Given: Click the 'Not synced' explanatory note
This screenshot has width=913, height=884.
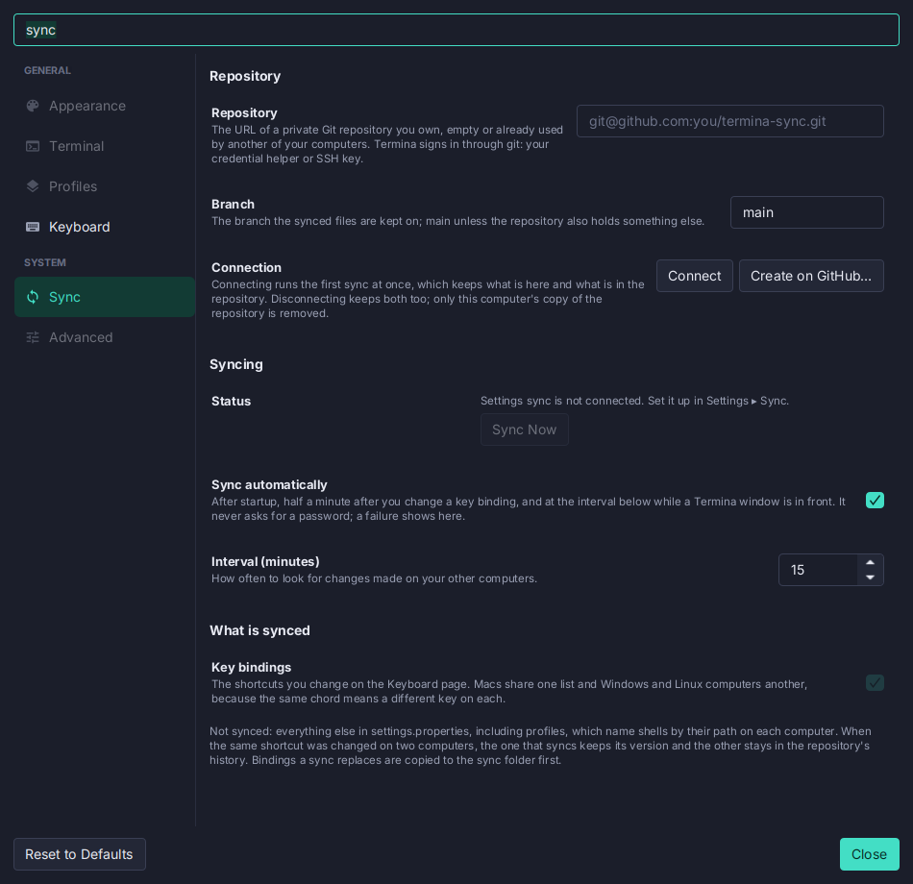Looking at the screenshot, I should click(x=540, y=746).
